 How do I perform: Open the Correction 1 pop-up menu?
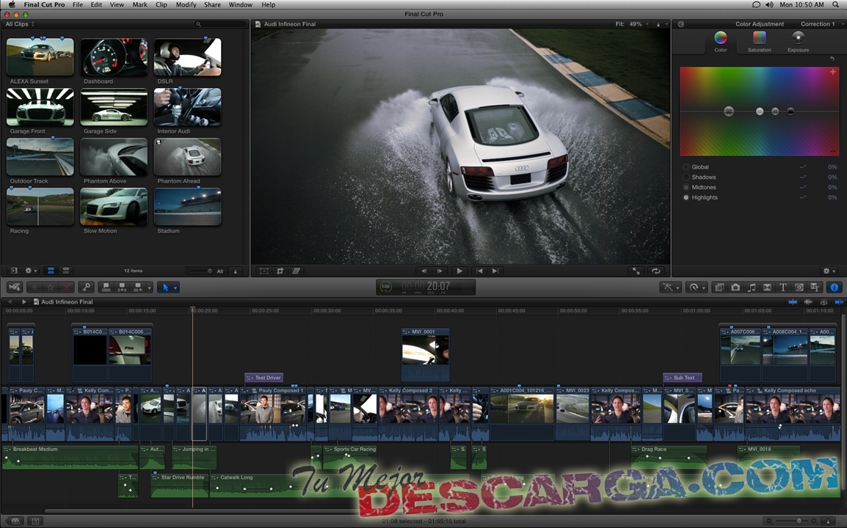(x=820, y=24)
